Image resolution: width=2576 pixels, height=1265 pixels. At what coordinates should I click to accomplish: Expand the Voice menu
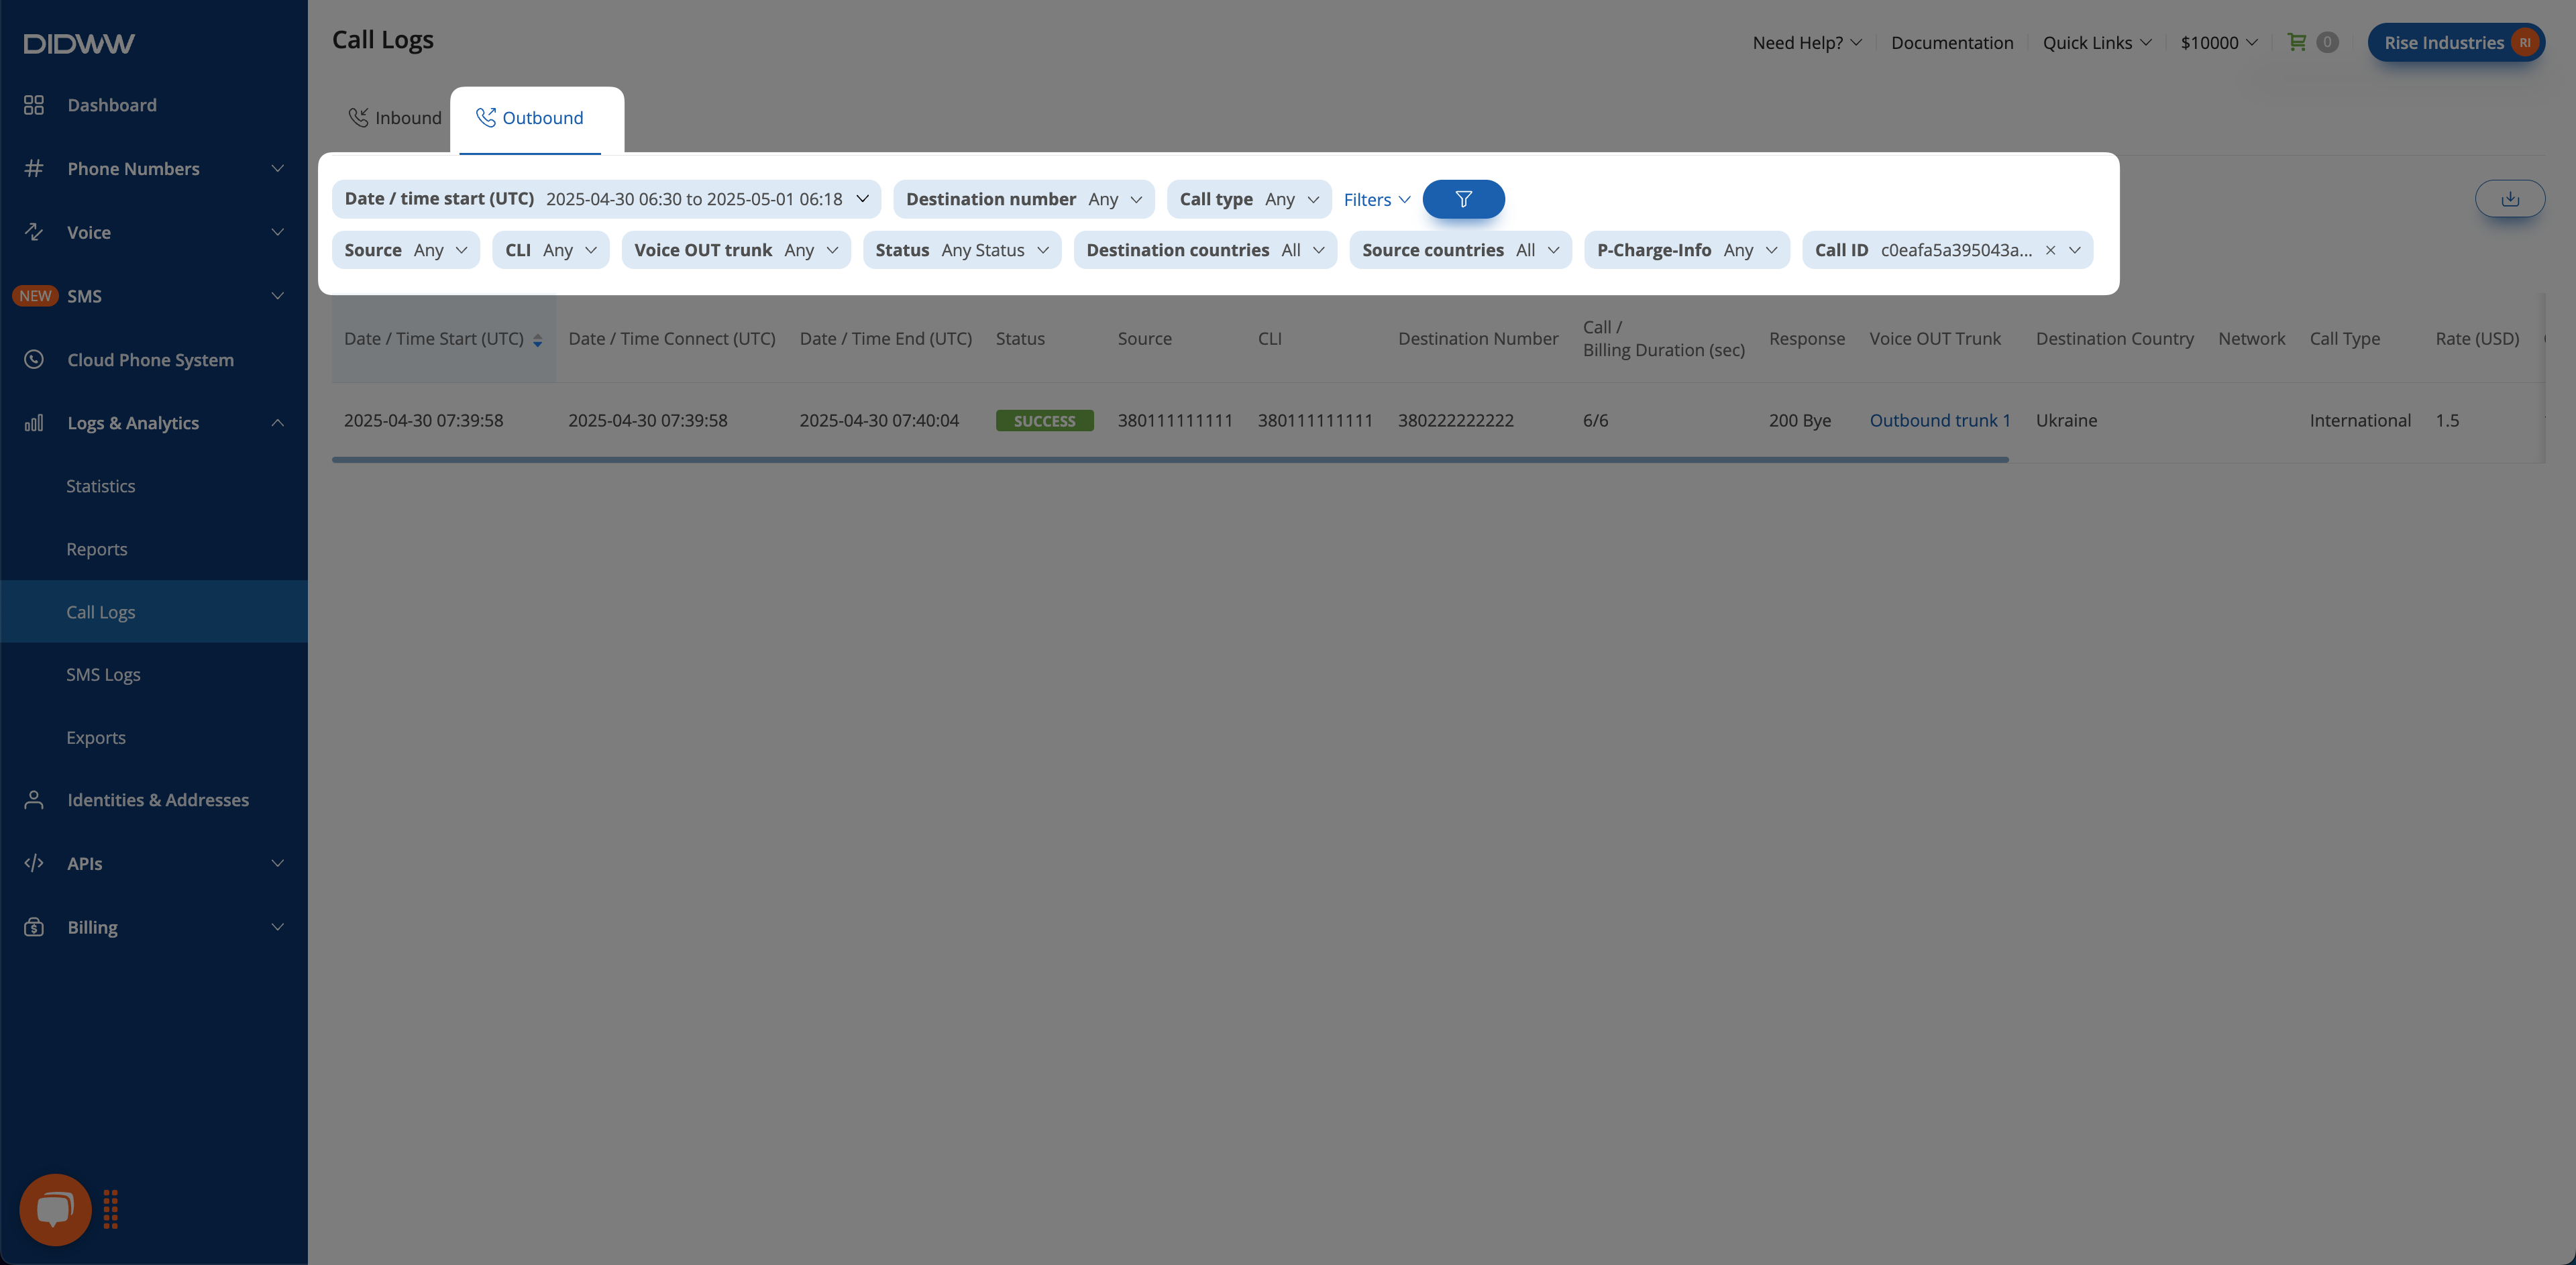coord(278,232)
